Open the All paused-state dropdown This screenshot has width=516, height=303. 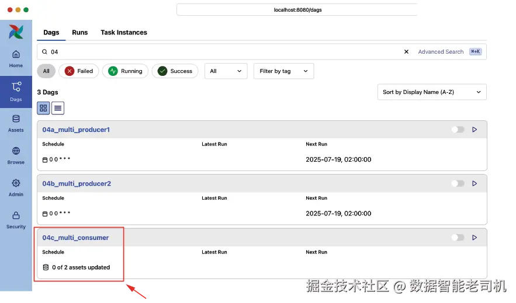pos(226,71)
